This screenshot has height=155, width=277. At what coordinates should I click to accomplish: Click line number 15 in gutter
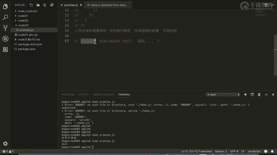pos(67,31)
